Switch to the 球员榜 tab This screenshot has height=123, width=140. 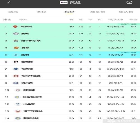98,12
